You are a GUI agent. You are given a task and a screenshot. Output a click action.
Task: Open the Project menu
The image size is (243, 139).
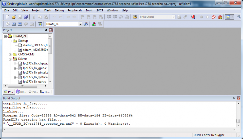[x=36, y=10]
